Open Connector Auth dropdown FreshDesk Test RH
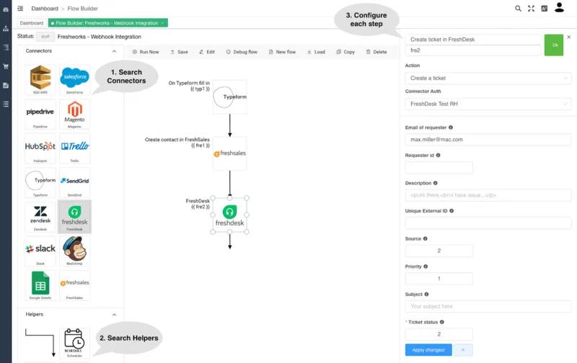The image size is (577, 363). point(488,104)
